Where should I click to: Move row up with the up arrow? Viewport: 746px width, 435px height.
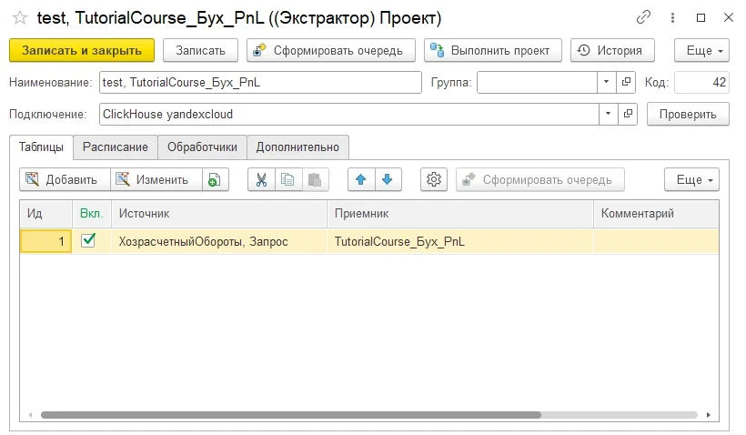tap(361, 179)
